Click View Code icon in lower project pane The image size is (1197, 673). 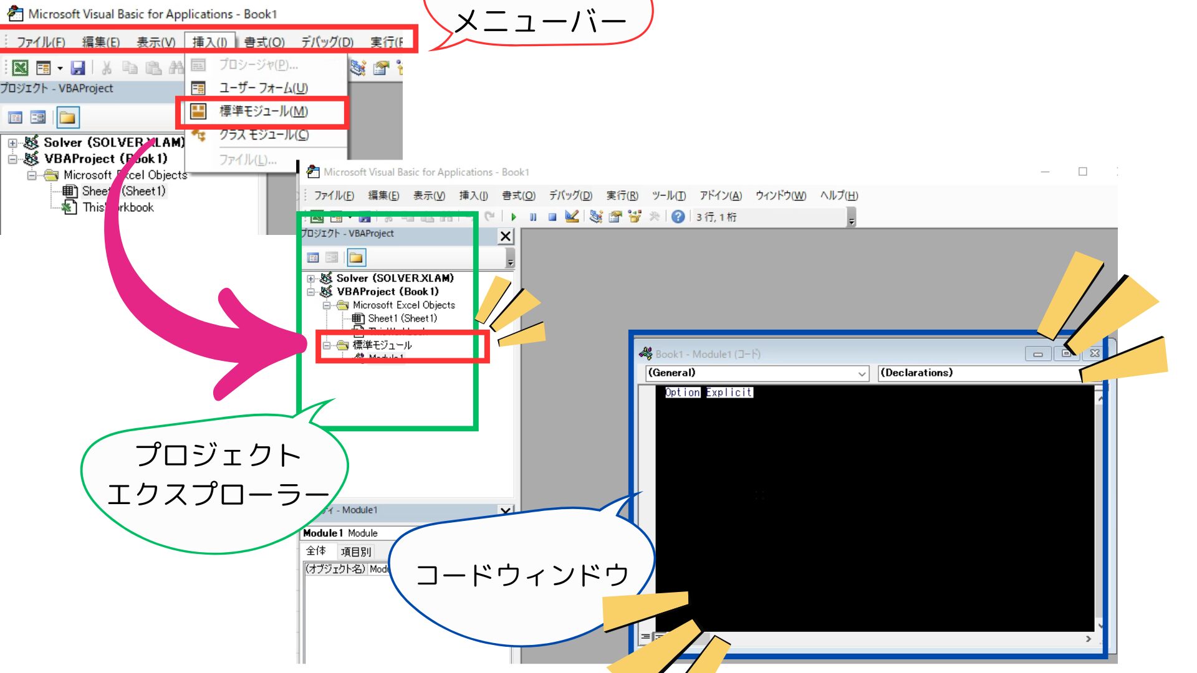(x=313, y=257)
